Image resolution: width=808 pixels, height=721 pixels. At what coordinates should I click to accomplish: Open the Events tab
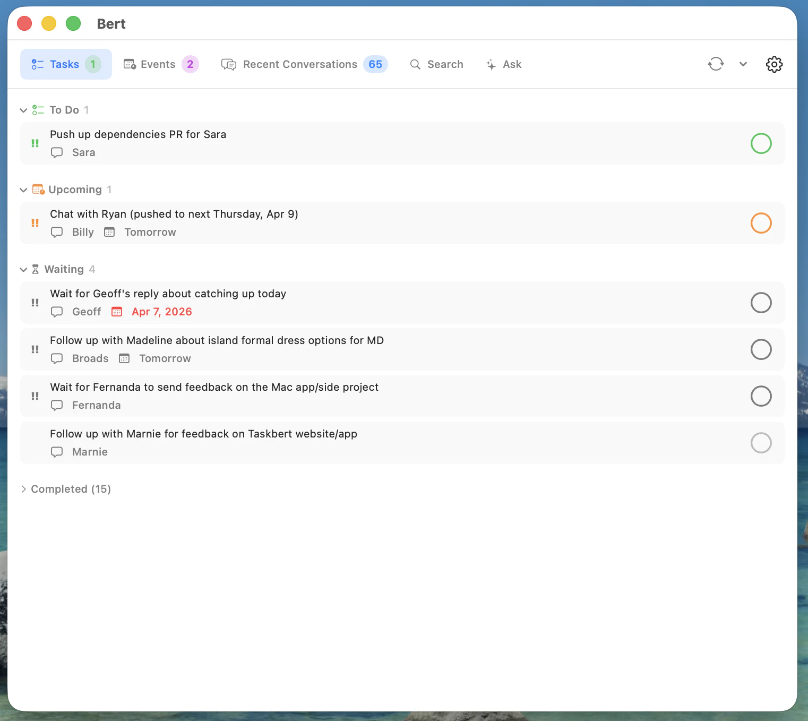click(158, 64)
